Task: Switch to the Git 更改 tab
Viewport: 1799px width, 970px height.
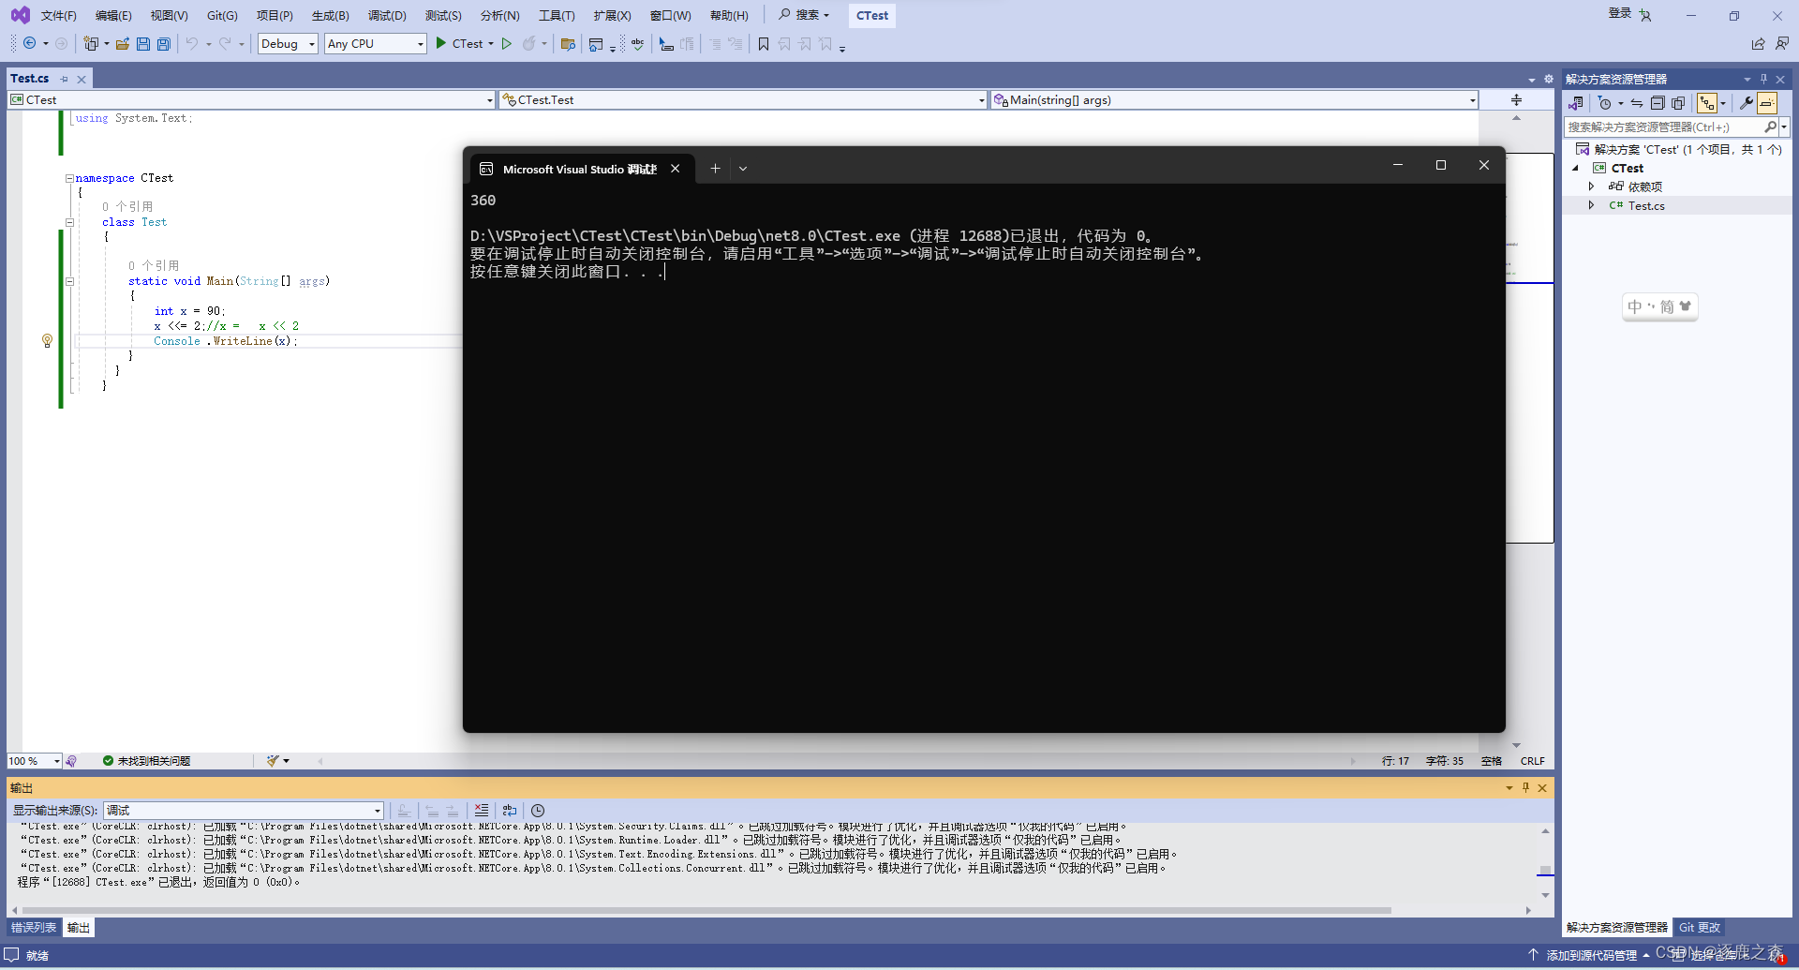Action: 1700,928
